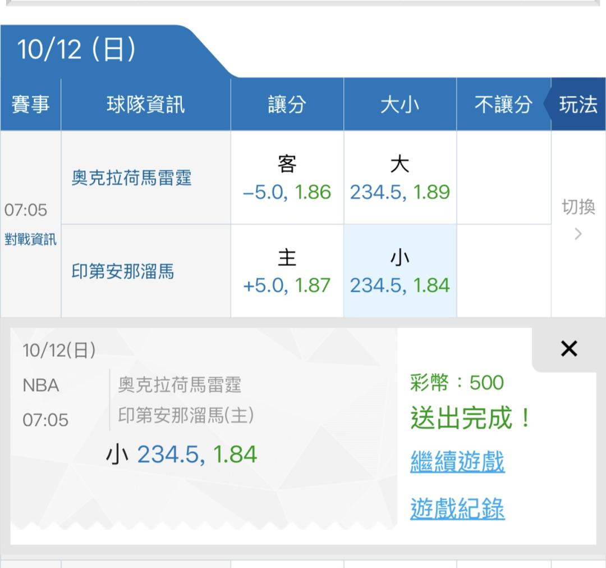Click the 賽事 column header
Viewport: 606px width, 568px height.
(30, 104)
